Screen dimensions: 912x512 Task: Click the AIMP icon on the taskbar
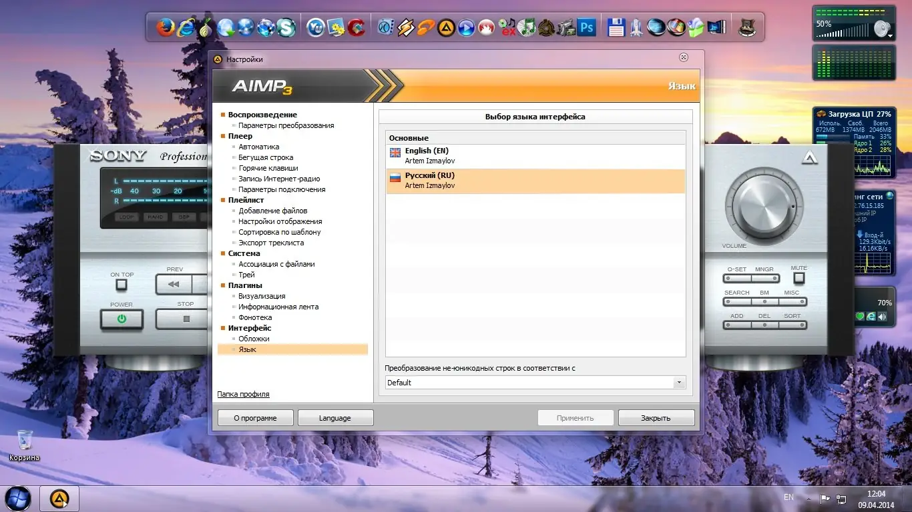click(x=59, y=498)
